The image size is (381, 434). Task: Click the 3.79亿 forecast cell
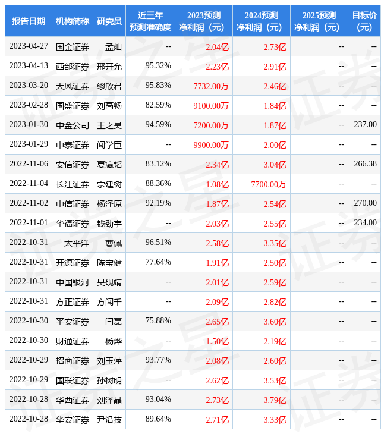(275, 401)
